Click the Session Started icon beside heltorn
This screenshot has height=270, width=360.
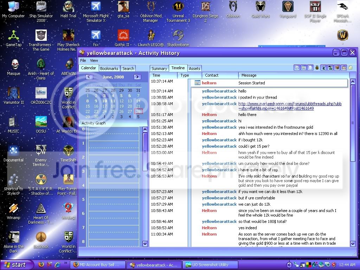pyautogui.click(x=198, y=83)
